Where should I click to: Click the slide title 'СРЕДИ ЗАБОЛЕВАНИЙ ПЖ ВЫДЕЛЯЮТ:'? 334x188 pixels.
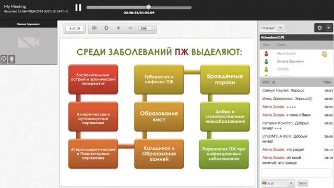coord(159,52)
